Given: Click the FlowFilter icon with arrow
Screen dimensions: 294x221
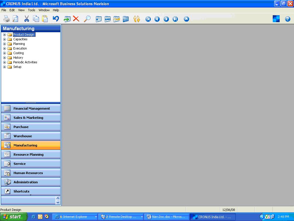Looking at the screenshot, I should [x=117, y=19].
